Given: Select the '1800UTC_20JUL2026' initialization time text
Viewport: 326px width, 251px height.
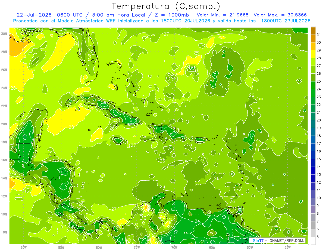Looking at the screenshot, I should click(185, 21).
